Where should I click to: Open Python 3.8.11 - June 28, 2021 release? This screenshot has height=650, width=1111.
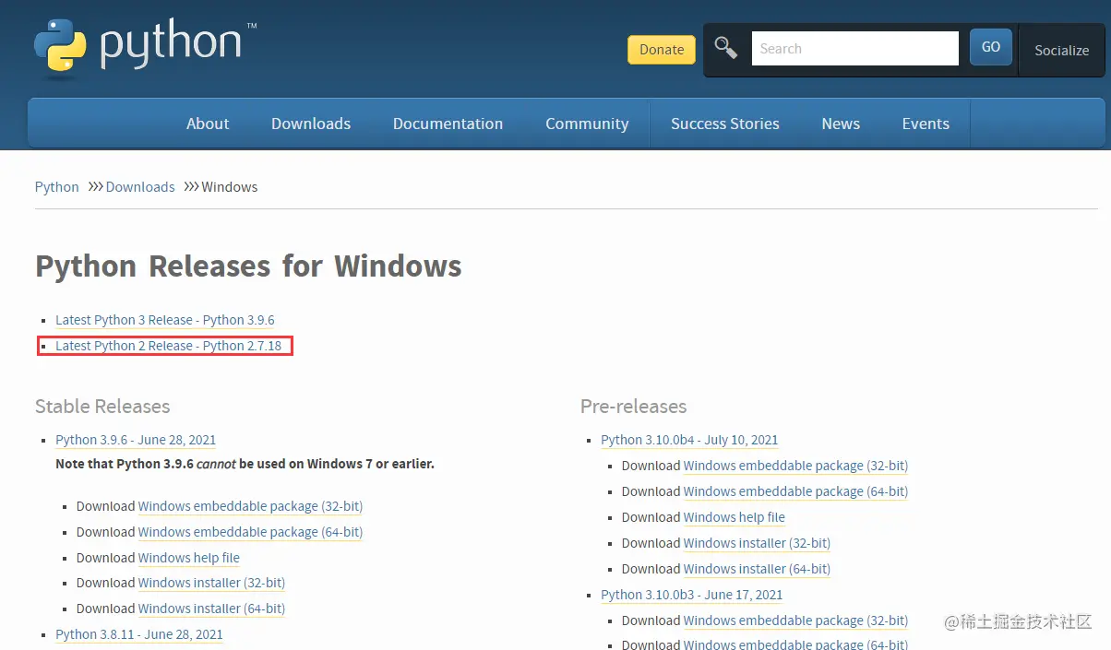tap(139, 634)
